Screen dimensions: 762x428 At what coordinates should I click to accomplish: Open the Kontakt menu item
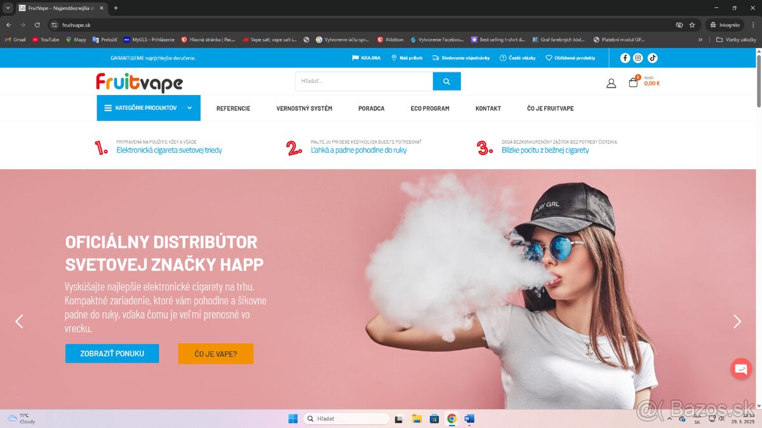pyautogui.click(x=488, y=108)
